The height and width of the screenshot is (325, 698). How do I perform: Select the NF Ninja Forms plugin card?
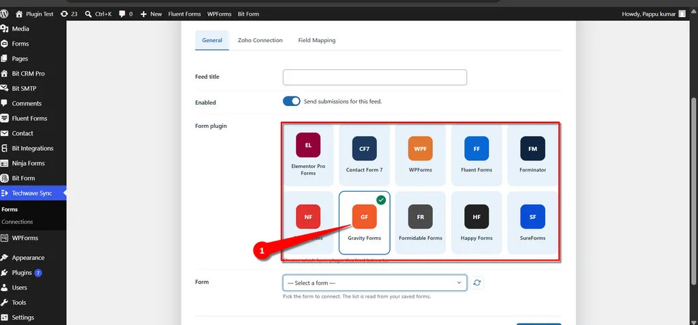(x=308, y=222)
